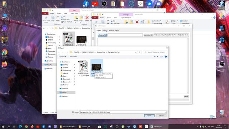Open the Organize menu in Open dialog
The image size is (229, 129).
point(62,57)
